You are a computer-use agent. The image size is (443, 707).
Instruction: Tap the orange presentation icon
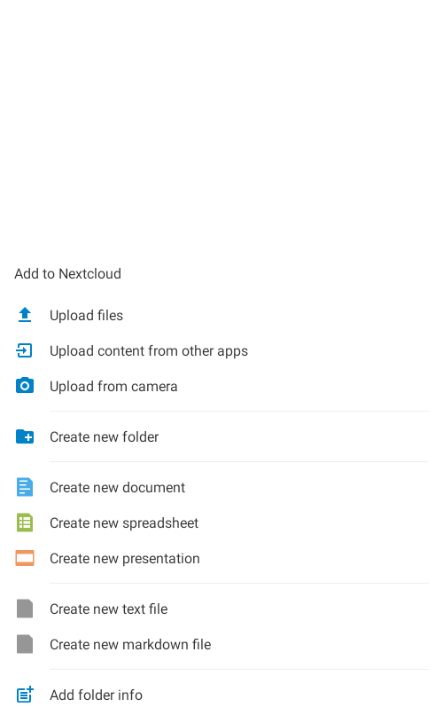25,558
